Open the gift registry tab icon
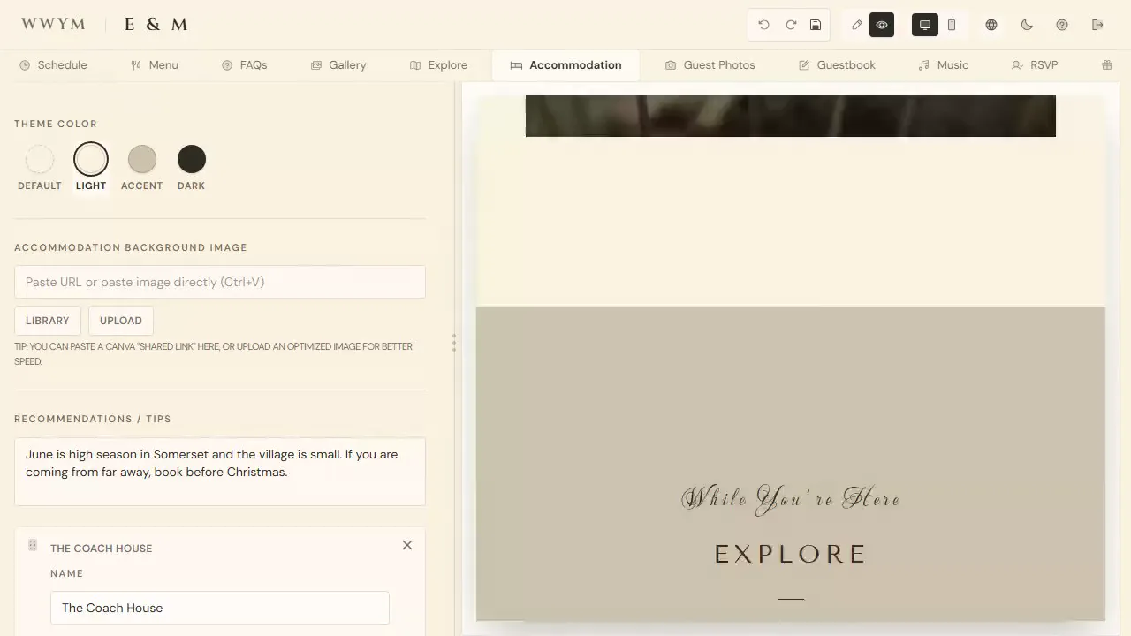 point(1106,64)
